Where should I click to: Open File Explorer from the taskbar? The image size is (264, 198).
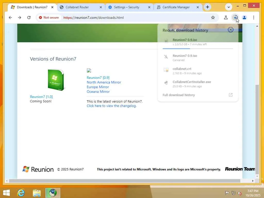point(37,193)
